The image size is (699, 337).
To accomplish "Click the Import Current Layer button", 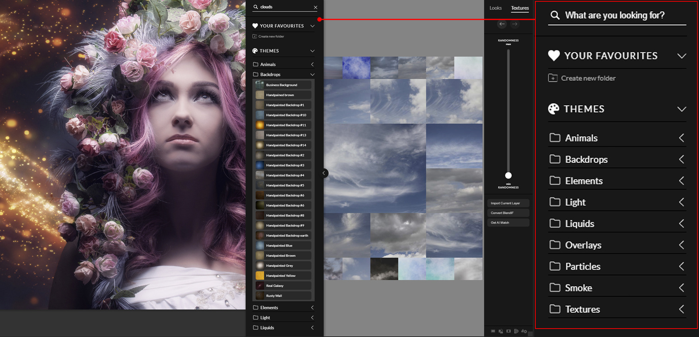I will (x=508, y=203).
